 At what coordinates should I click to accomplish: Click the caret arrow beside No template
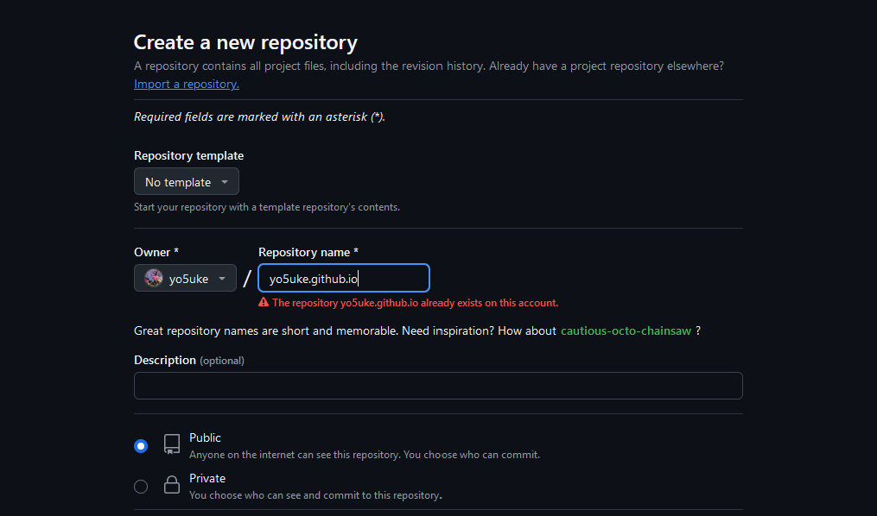(225, 182)
